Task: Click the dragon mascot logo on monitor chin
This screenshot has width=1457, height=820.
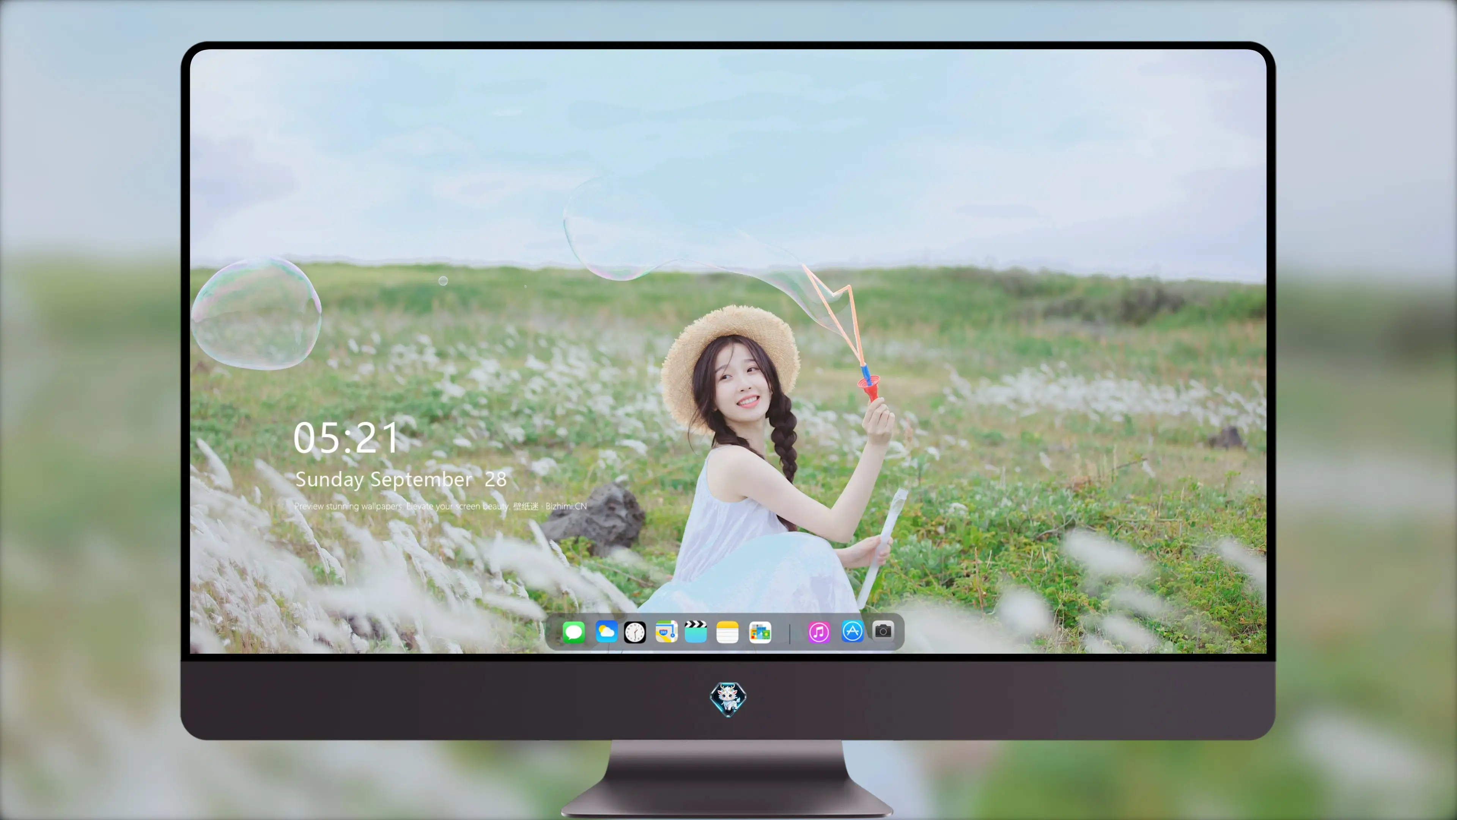Action: tap(728, 699)
